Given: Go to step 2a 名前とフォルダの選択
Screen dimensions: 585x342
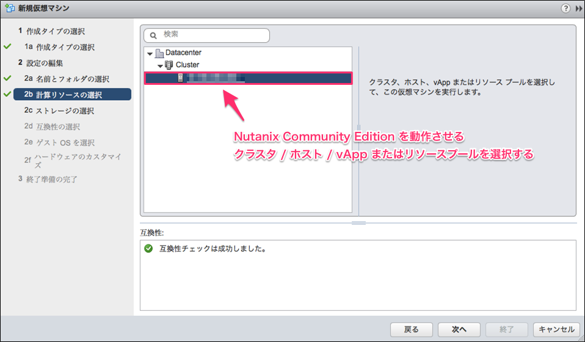Looking at the screenshot, I should pyautogui.click(x=67, y=79).
